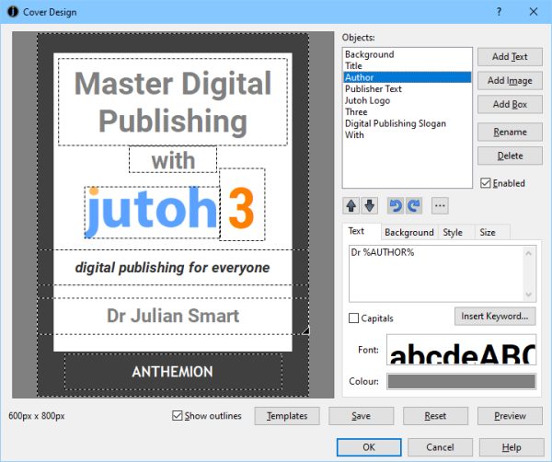552x462 pixels.
Task: Grab the resize handle of Author box
Action: 305,330
